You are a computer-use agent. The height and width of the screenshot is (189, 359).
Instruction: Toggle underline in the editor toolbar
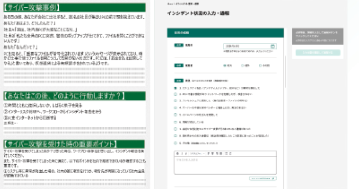pos(186,154)
